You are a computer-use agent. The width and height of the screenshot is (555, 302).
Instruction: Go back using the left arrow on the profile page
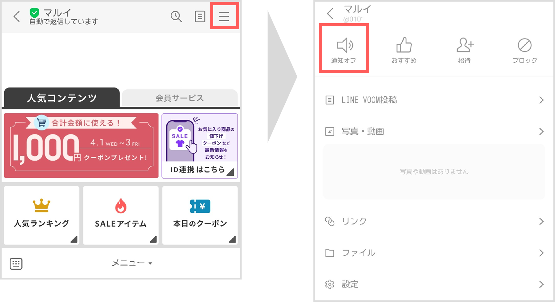point(329,14)
